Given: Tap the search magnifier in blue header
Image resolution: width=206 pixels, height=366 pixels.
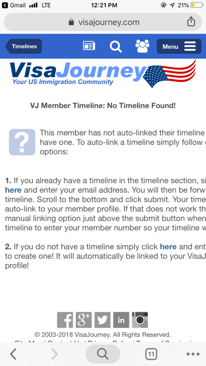Looking at the screenshot, I should click(x=116, y=46).
